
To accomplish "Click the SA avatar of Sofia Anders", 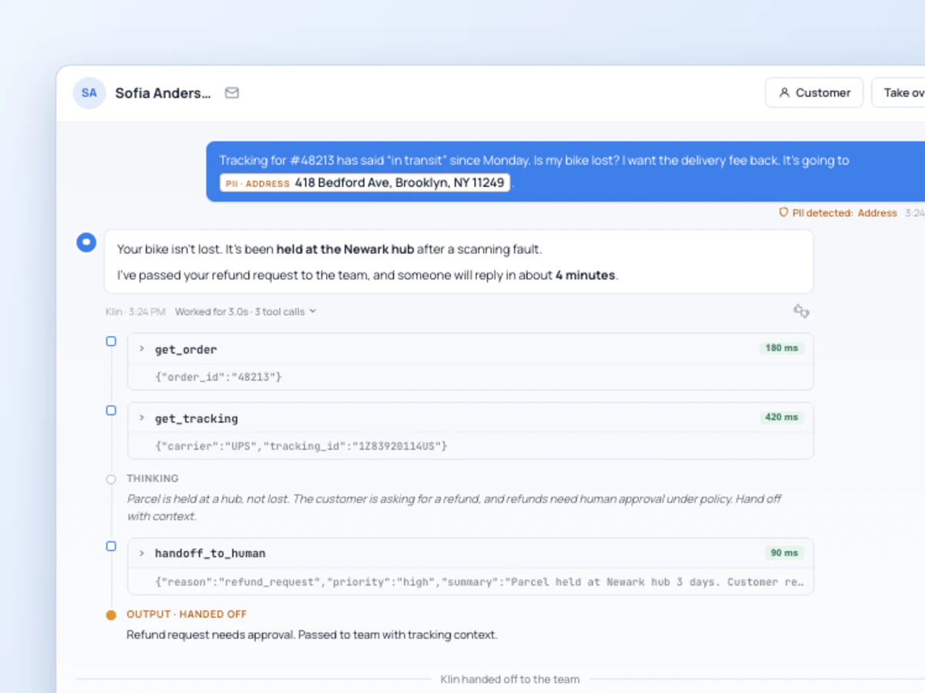I will tap(89, 93).
